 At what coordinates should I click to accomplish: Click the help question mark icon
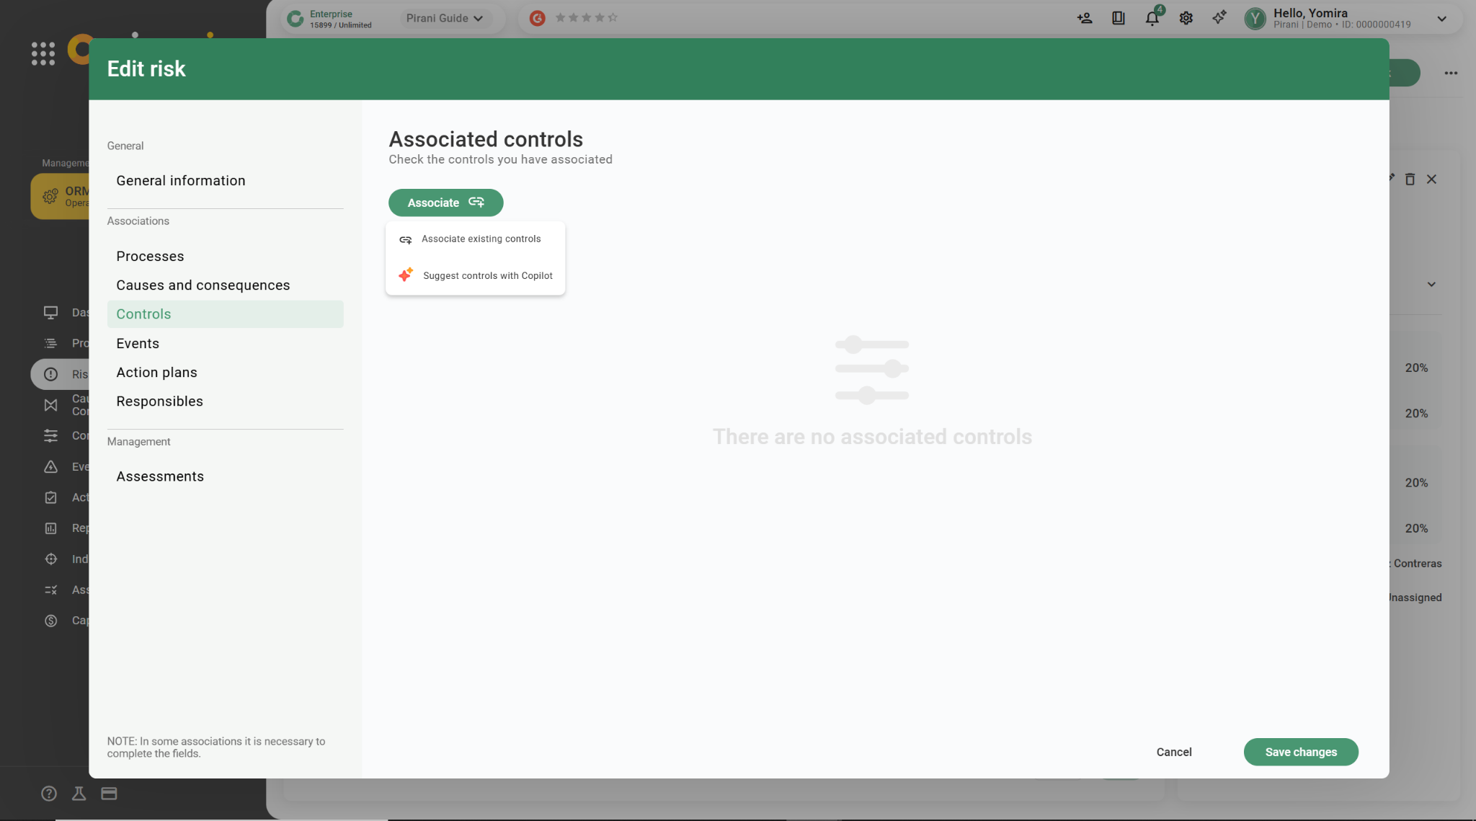tap(49, 794)
